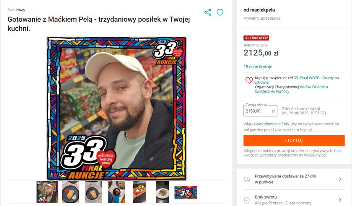Open the 18 osób licytuje bidders list

coord(258,67)
